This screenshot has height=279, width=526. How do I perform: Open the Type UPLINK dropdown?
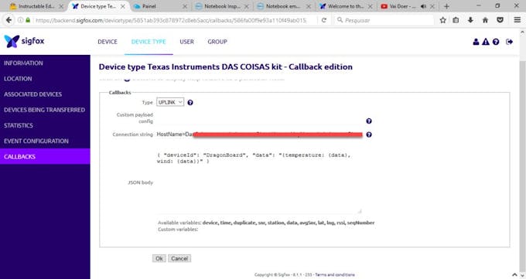(x=170, y=102)
